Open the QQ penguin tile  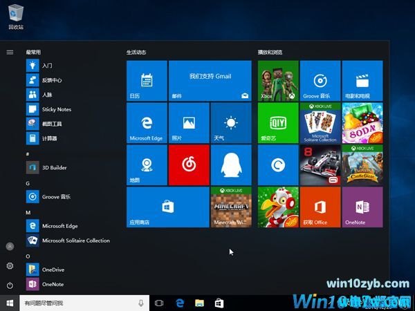pyautogui.click(x=231, y=165)
